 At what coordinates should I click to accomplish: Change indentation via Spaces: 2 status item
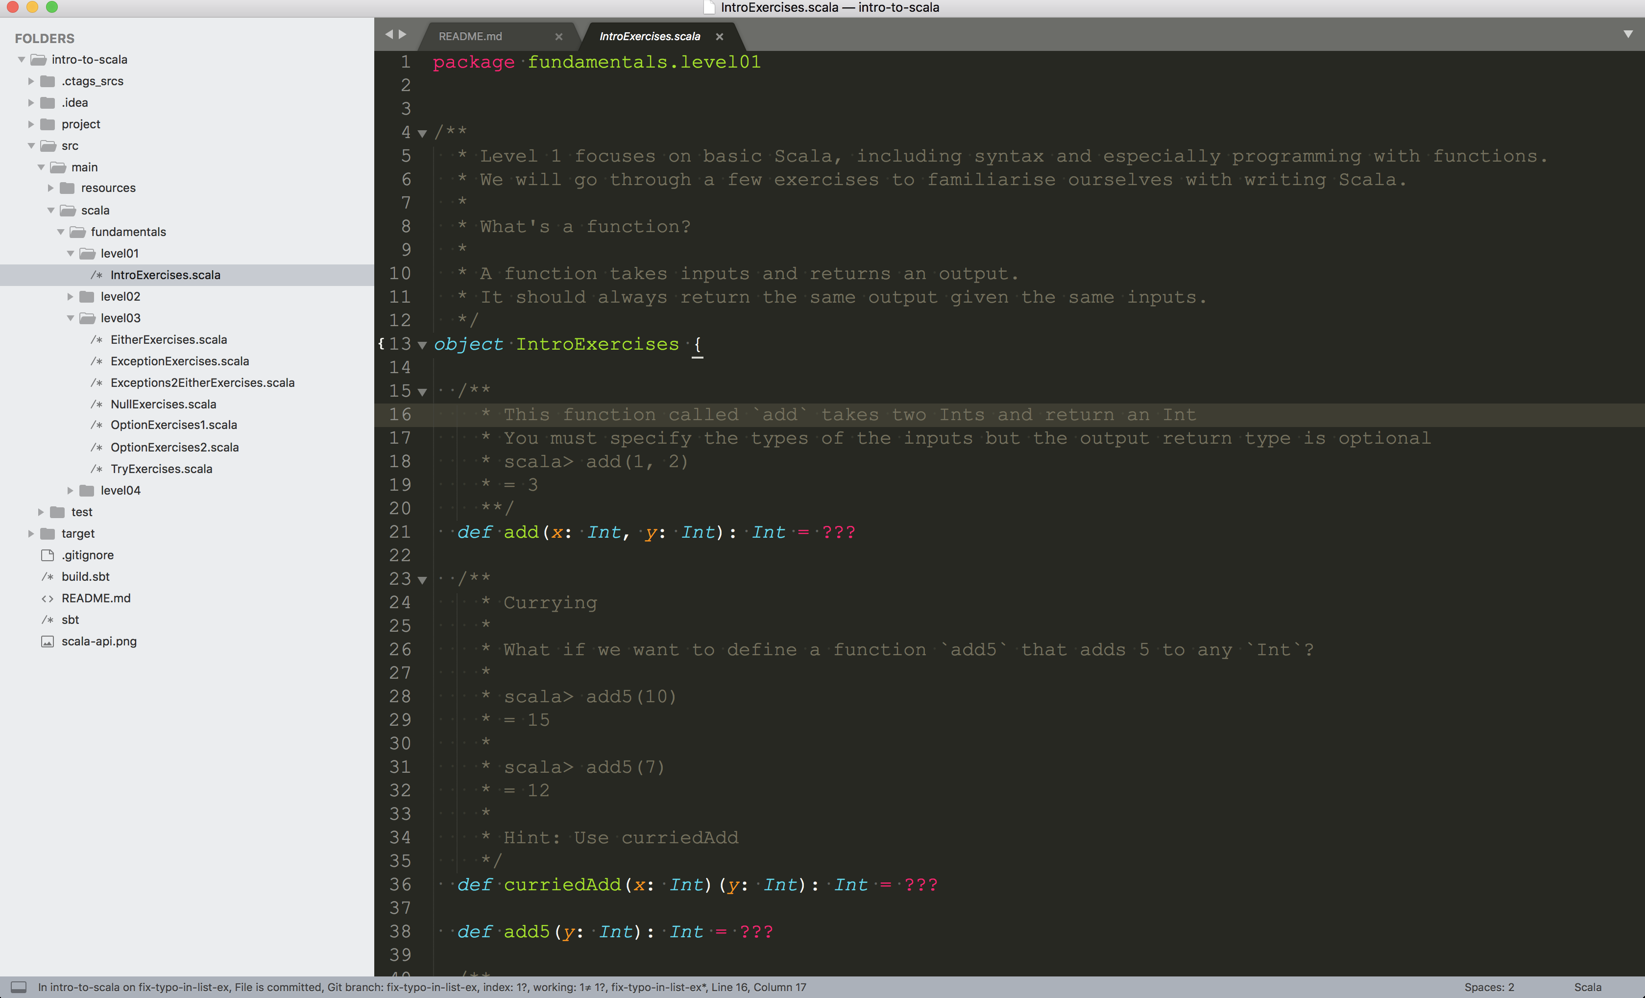tap(1489, 987)
